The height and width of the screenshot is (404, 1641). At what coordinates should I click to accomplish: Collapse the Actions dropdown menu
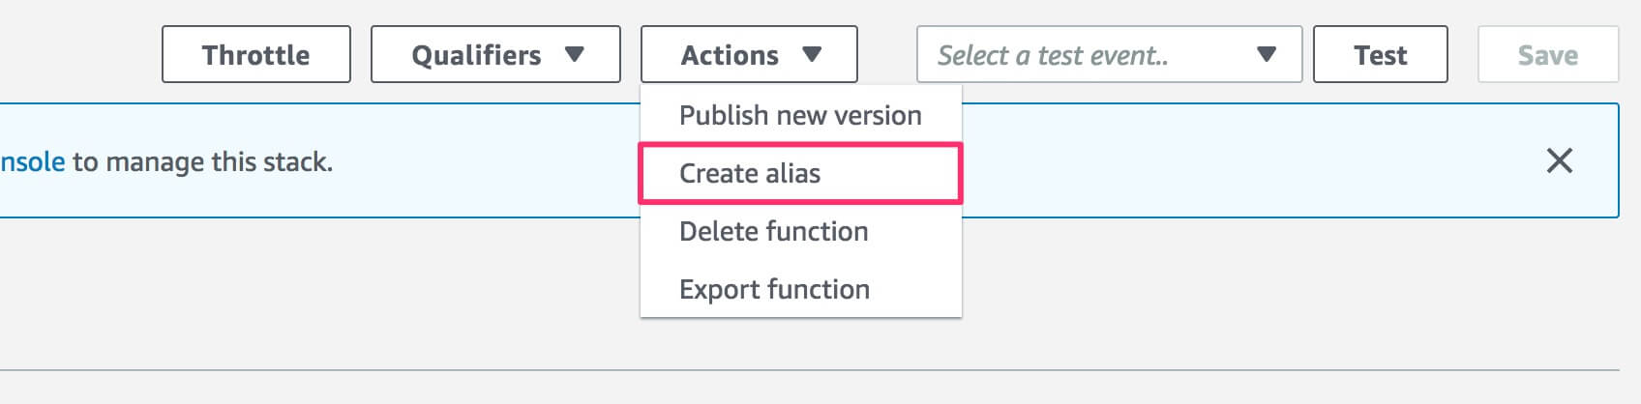point(748,55)
